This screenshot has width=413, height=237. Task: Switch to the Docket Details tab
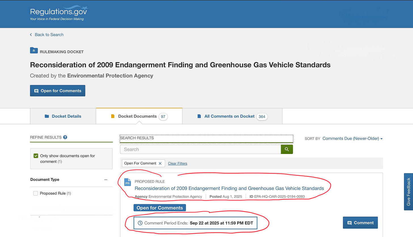tap(63, 116)
